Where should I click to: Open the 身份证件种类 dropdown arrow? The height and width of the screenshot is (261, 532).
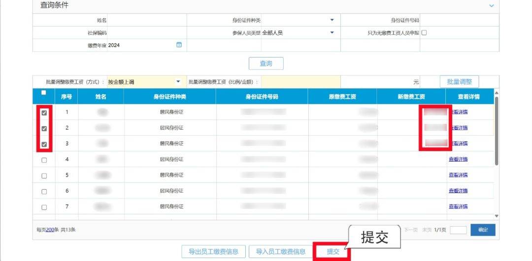(x=332, y=20)
